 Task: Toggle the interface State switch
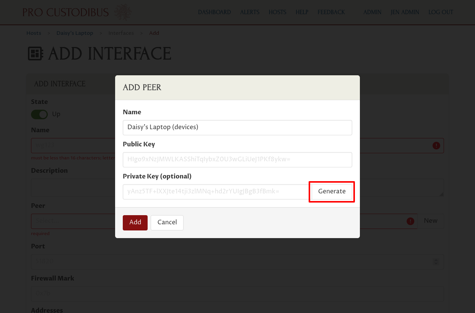coord(39,114)
